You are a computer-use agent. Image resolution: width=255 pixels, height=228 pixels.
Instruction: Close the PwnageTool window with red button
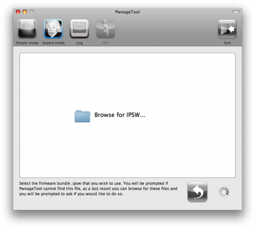pos(18,12)
